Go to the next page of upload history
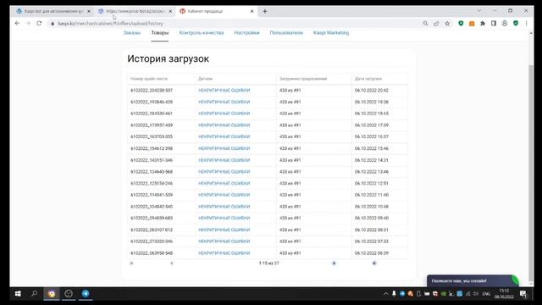Image resolution: width=542 pixels, height=305 pixels. point(334,263)
